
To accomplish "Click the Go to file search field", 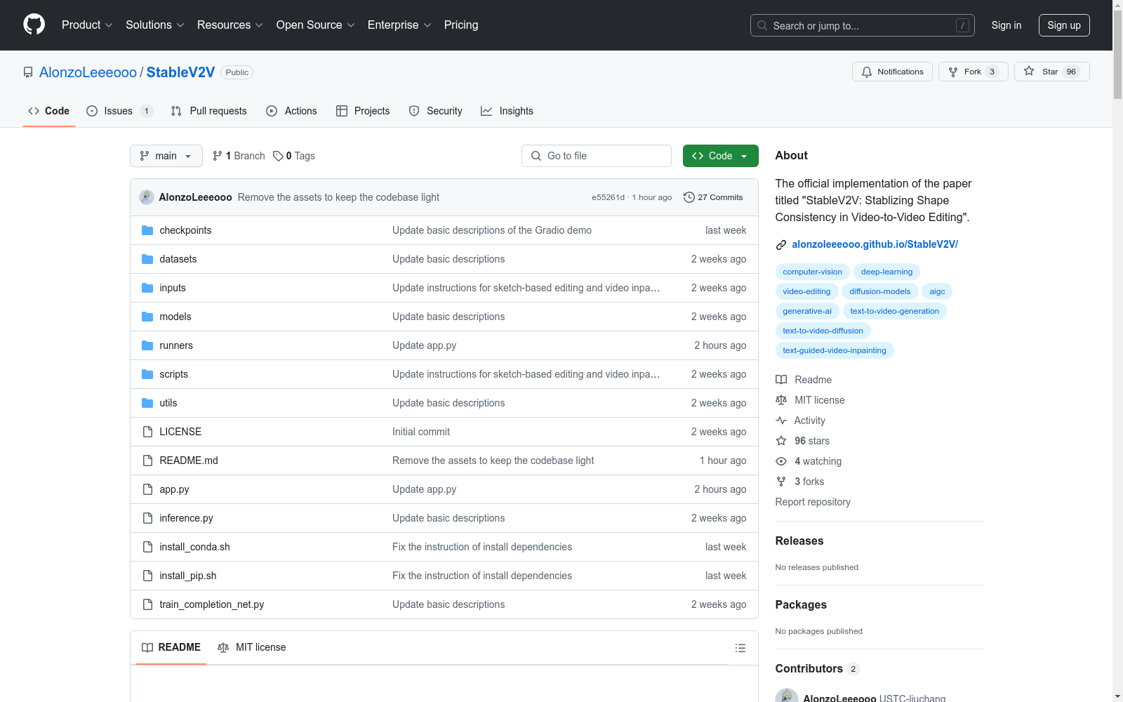I will [x=597, y=156].
